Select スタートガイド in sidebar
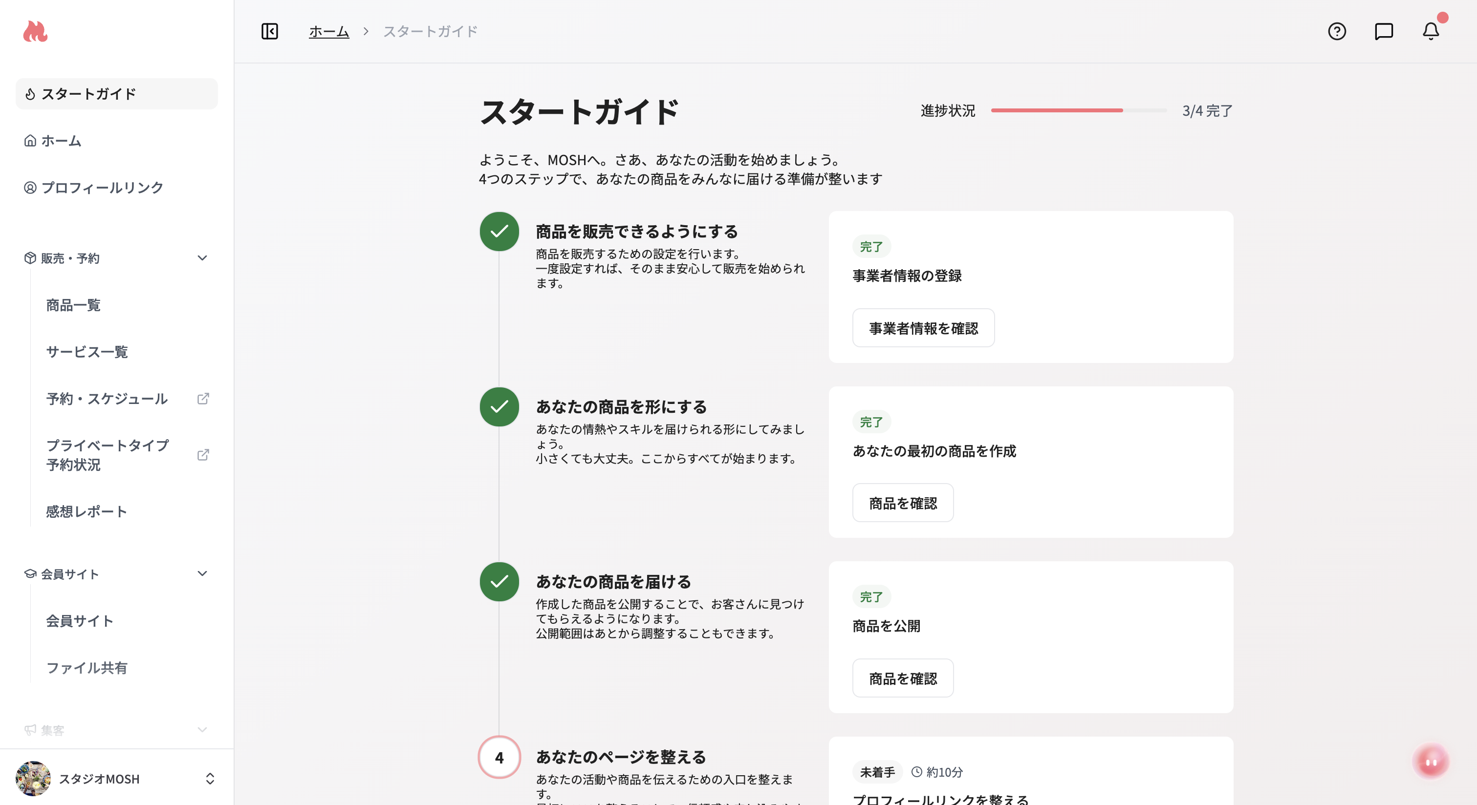The width and height of the screenshot is (1477, 805). pyautogui.click(x=116, y=93)
